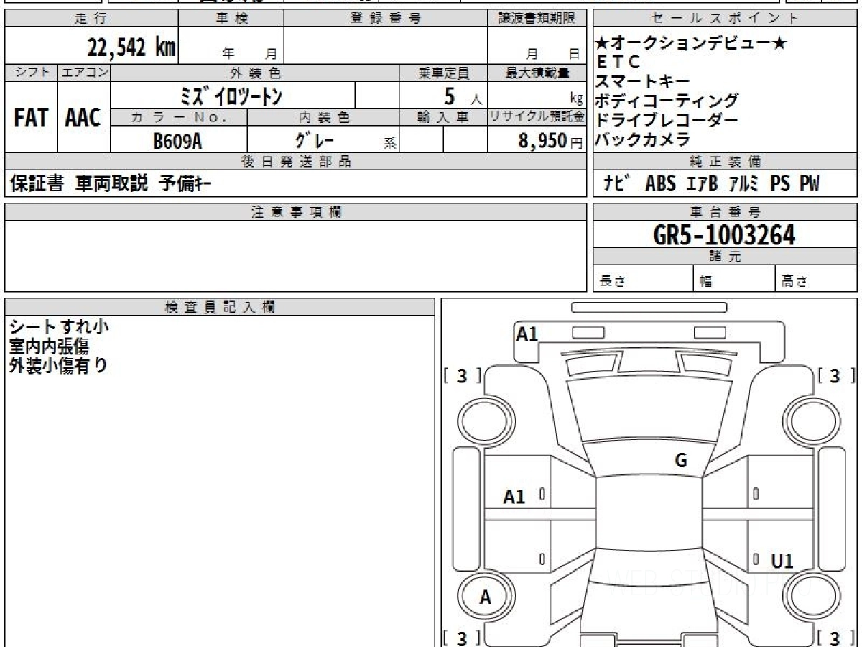This screenshot has height=647, width=862.
Task: Click the アルミ wheels entry
Action: (x=743, y=184)
